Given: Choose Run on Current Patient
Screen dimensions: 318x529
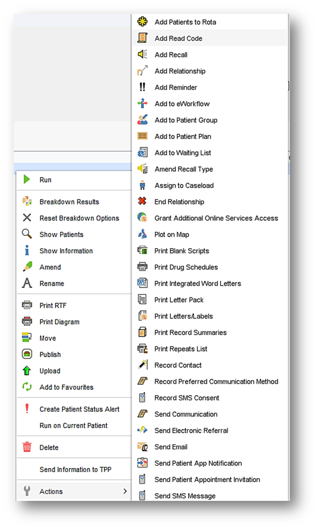Looking at the screenshot, I should (x=74, y=426).
